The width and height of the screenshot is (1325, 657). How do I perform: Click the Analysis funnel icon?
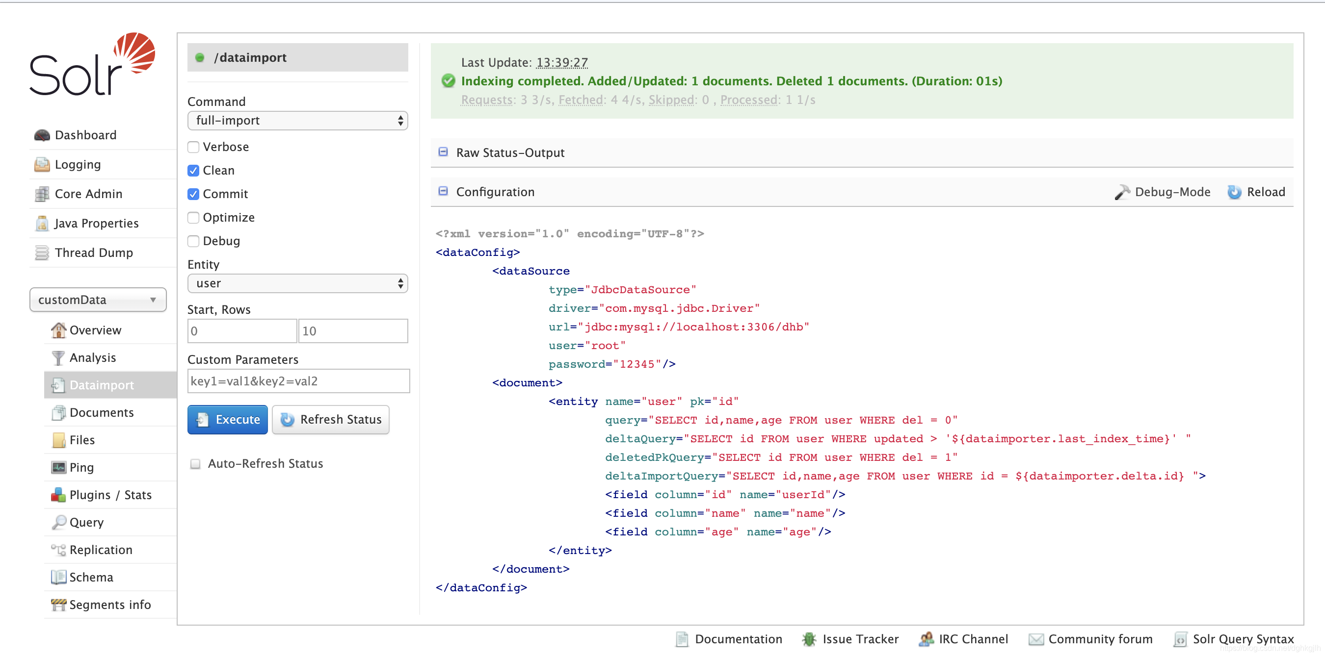(58, 357)
